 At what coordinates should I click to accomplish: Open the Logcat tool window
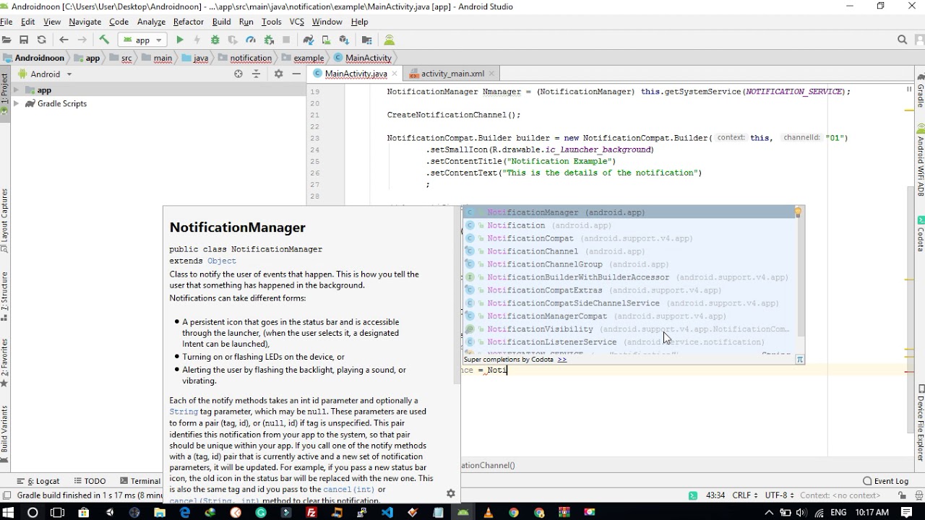(38, 481)
